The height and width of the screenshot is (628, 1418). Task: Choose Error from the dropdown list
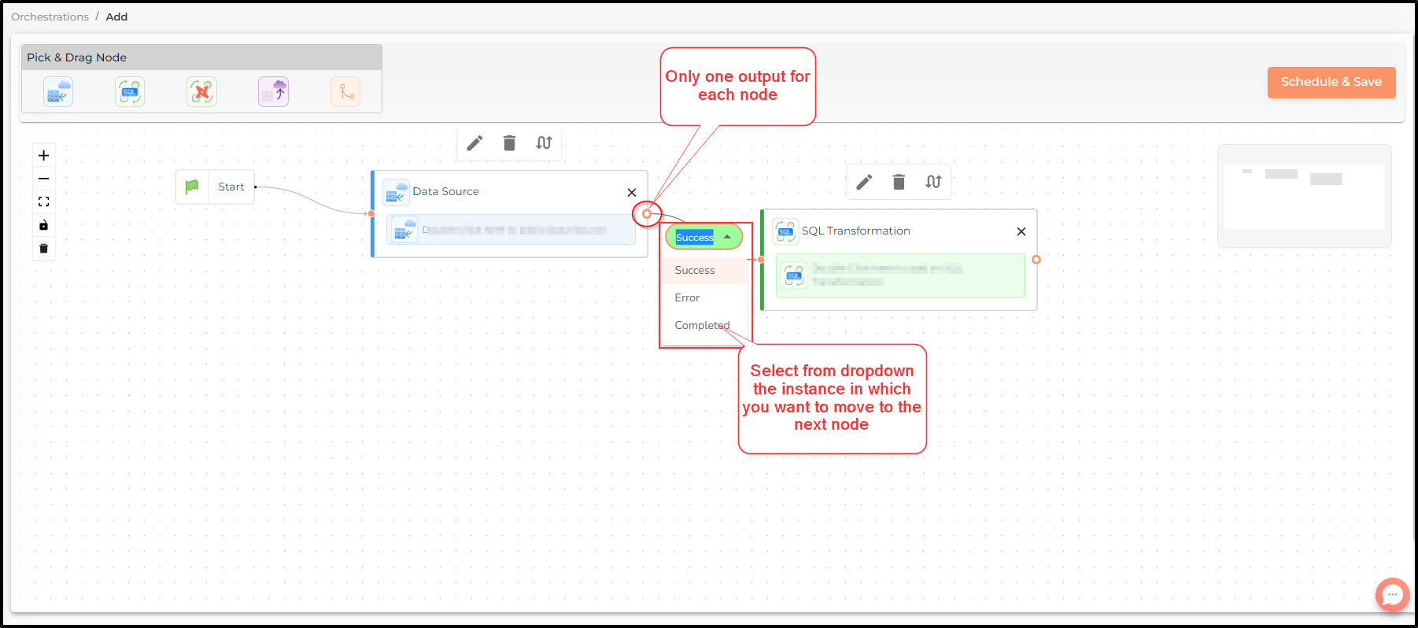[703, 297]
